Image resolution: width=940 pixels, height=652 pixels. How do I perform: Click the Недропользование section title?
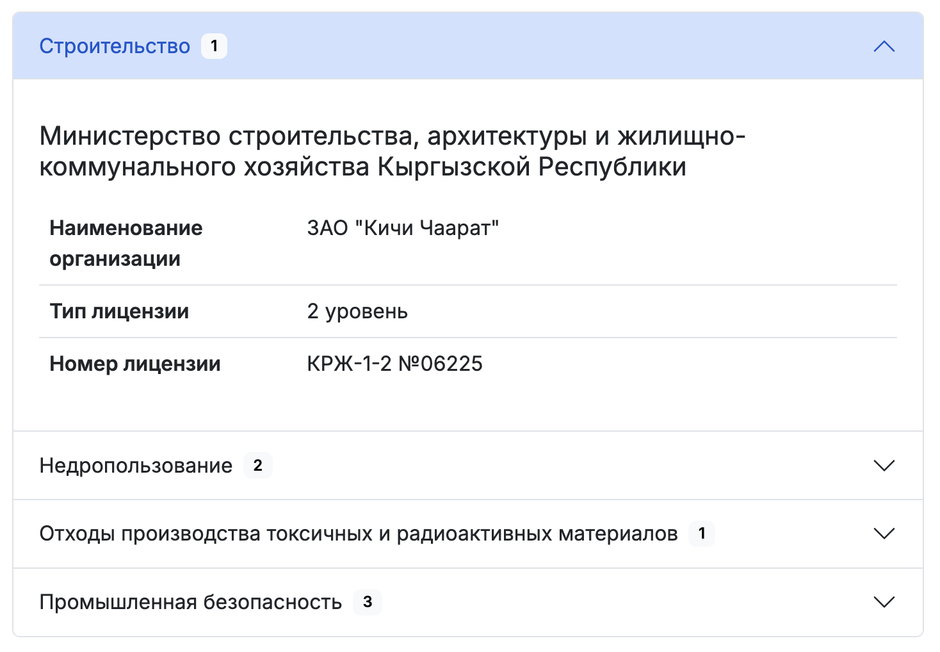pos(136,466)
